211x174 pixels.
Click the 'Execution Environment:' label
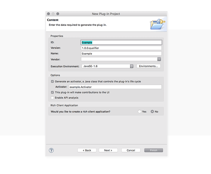[x=65, y=66]
